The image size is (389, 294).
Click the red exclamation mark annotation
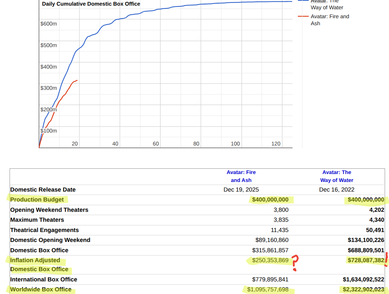(386, 260)
